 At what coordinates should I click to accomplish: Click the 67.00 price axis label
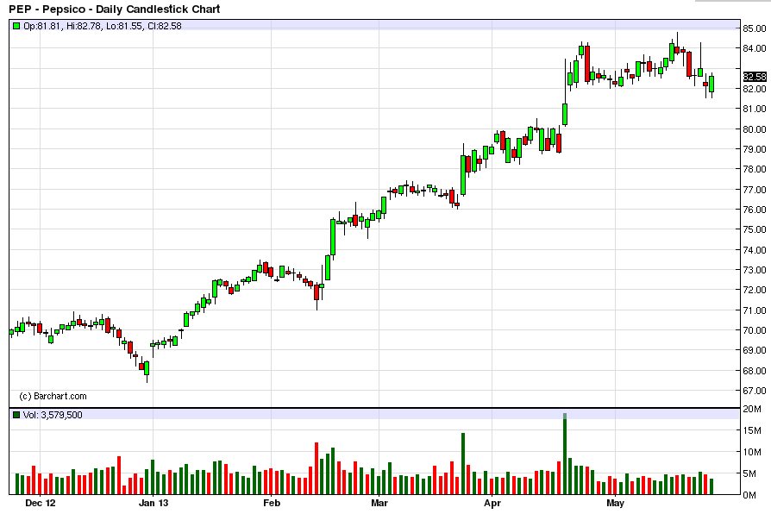click(x=755, y=391)
